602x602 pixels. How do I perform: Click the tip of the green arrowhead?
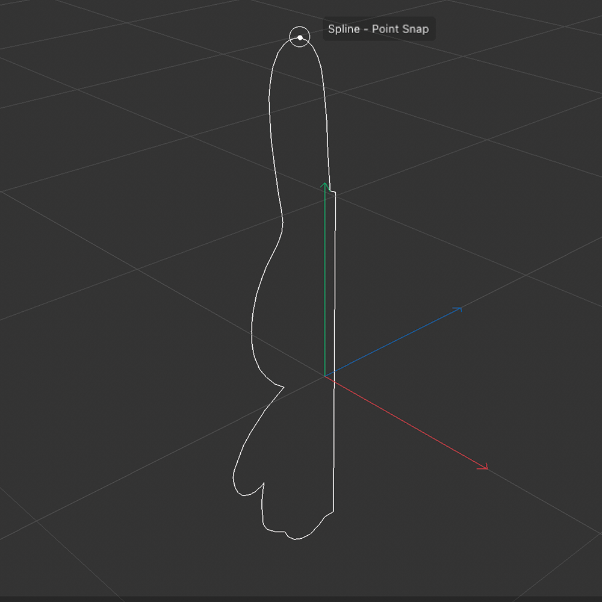click(324, 181)
